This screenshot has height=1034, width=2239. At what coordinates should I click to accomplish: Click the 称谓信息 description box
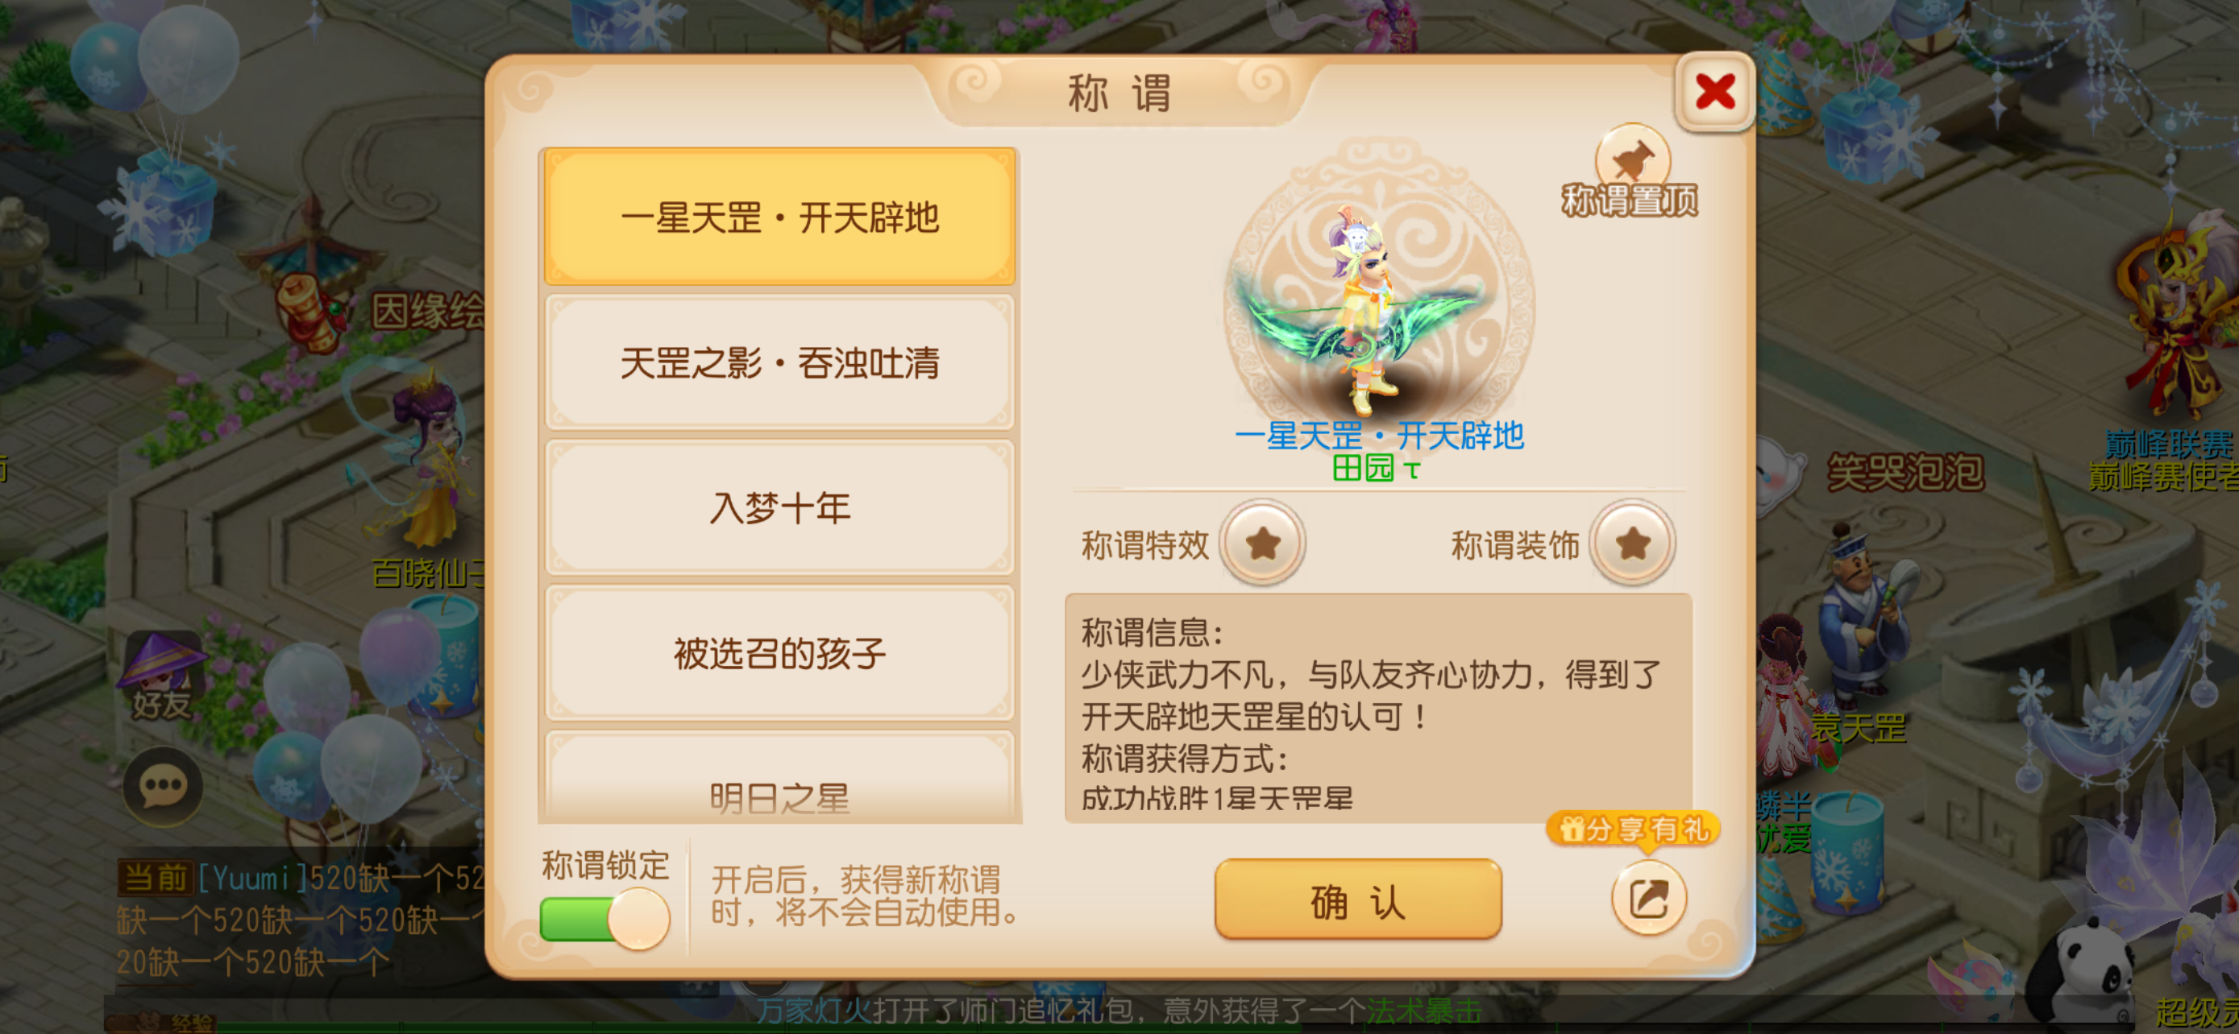[x=1377, y=708]
